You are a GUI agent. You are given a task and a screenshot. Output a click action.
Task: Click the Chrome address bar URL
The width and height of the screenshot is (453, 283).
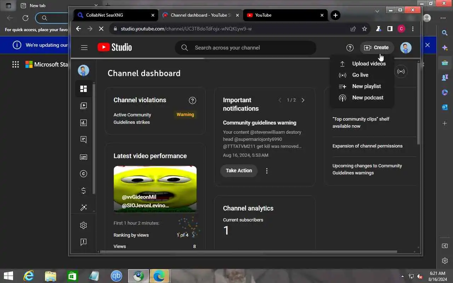(186, 29)
